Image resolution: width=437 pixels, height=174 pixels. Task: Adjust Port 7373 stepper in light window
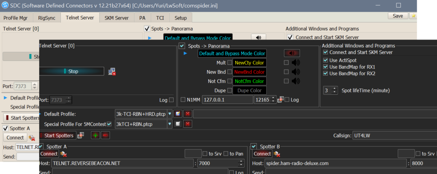tap(35, 86)
